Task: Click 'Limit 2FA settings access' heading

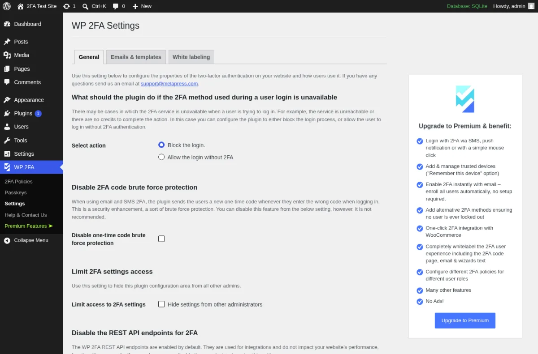Action: [112, 272]
